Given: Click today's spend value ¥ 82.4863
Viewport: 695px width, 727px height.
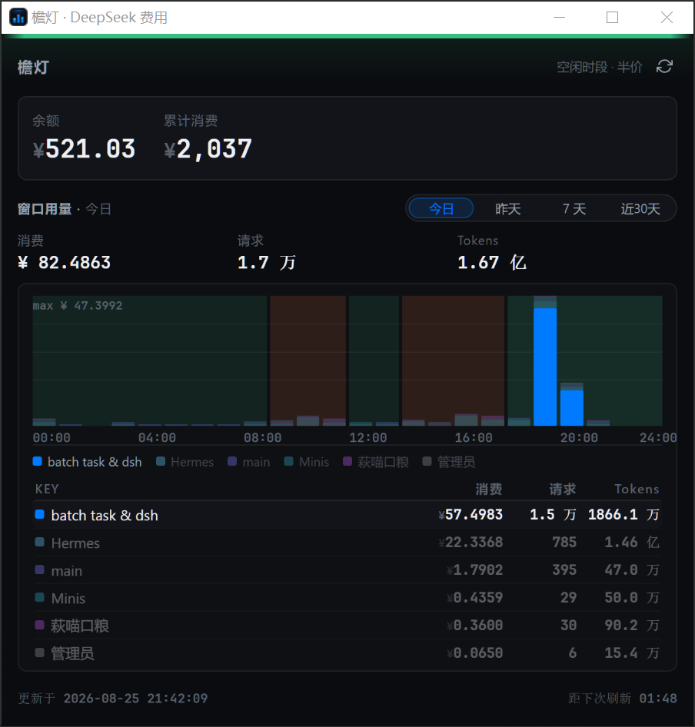Looking at the screenshot, I should pyautogui.click(x=64, y=263).
